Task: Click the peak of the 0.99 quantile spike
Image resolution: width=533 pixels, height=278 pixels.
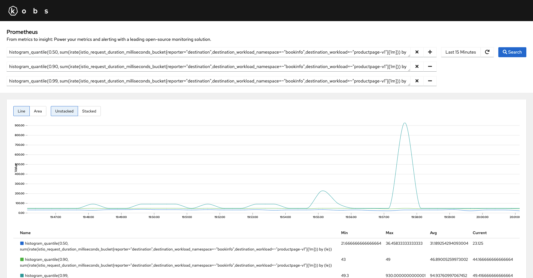Action: point(405,123)
